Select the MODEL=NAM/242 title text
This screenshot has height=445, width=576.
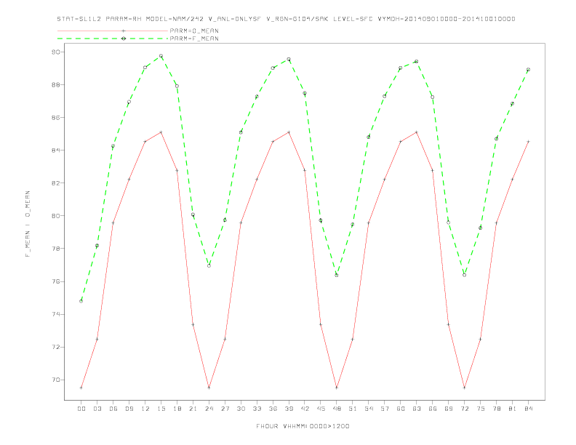click(x=175, y=19)
